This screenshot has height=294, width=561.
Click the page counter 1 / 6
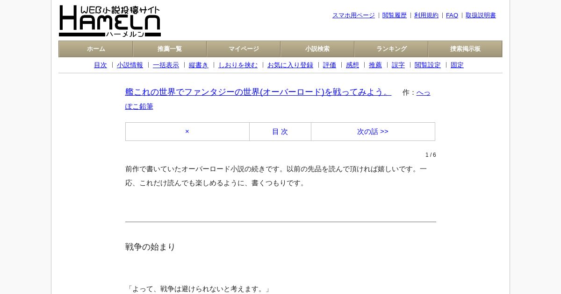(431, 155)
